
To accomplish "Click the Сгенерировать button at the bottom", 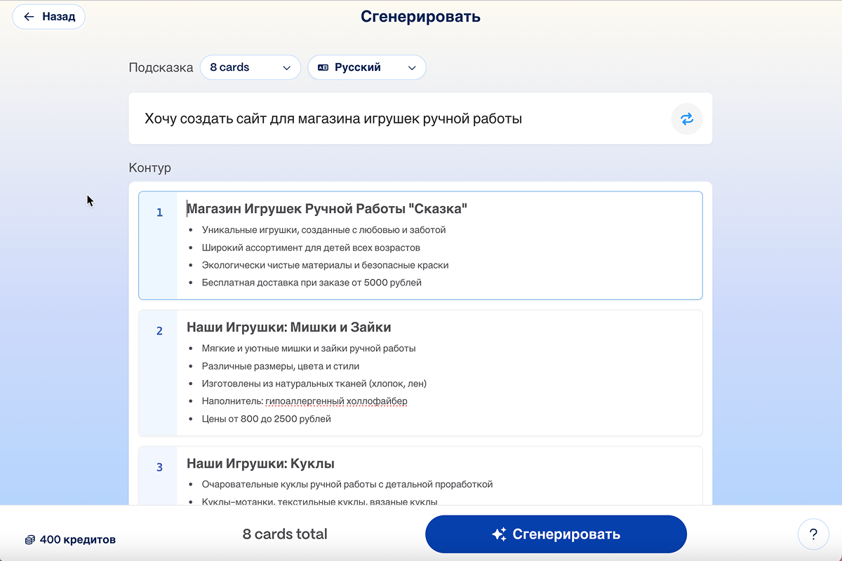I will point(556,534).
